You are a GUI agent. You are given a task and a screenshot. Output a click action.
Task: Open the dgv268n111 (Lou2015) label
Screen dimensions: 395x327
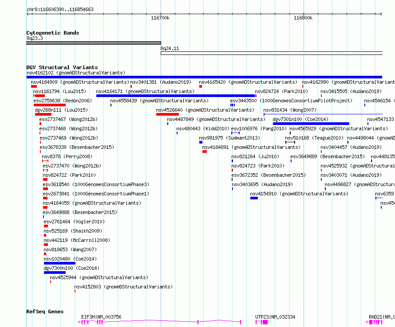click(x=61, y=110)
